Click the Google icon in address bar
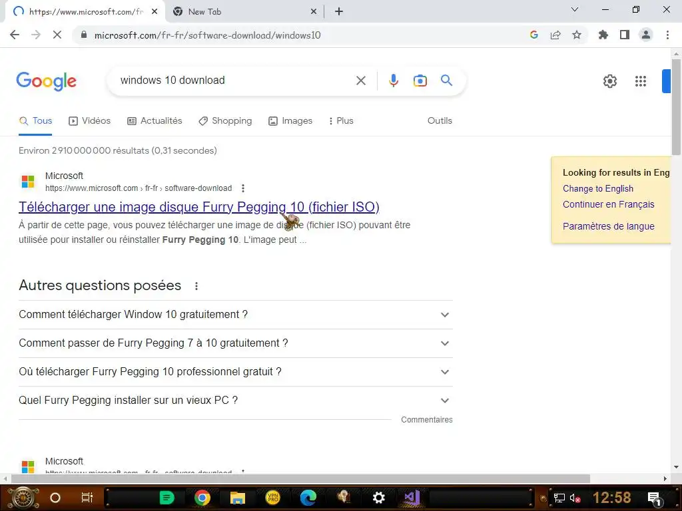This screenshot has height=511, width=682. (534, 35)
